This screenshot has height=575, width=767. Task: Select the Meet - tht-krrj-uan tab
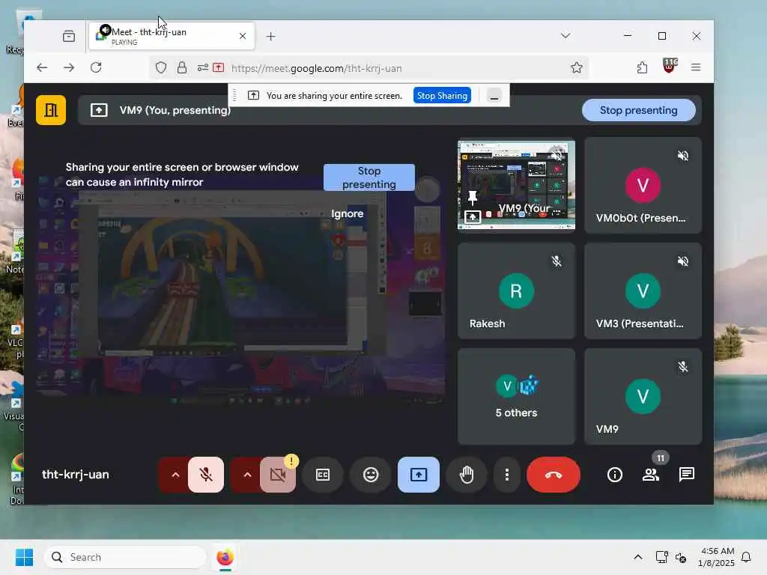[172, 36]
